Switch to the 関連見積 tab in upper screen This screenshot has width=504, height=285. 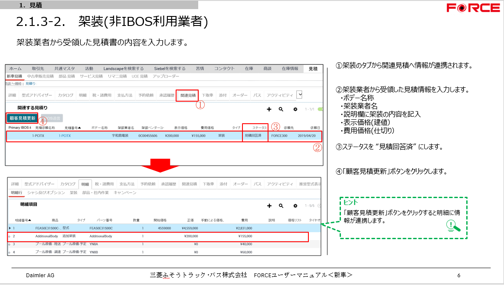tap(188, 95)
